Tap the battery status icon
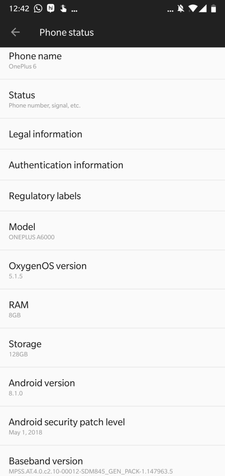Screen dimensions: 225x476 (x=213, y=9)
